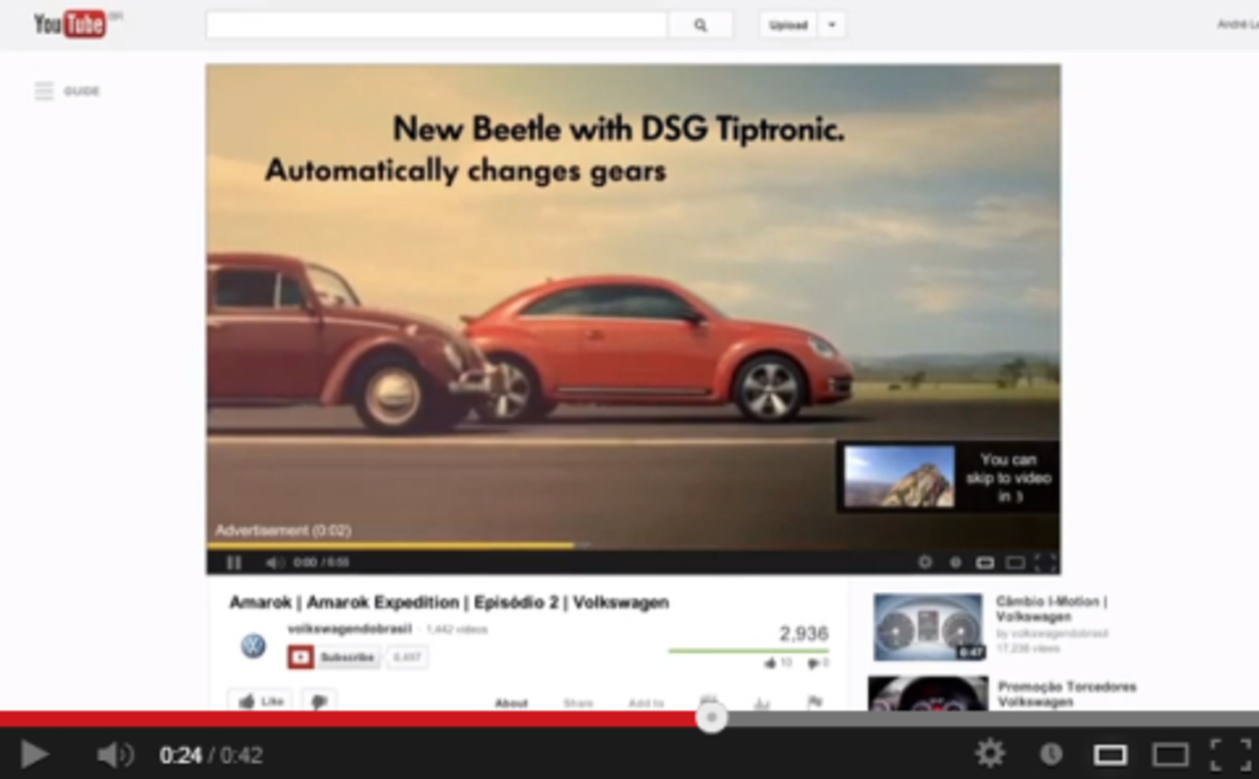
Task: Click the Subscribe button
Action: (x=333, y=657)
